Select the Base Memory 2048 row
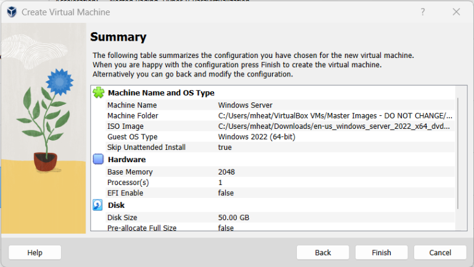Viewport: 474px width, 267px height. 280,172
